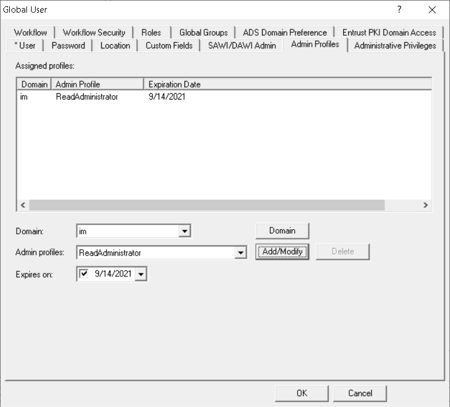Open the Expires on date picker arrow
Viewport: 450px width, 407px height.
141,275
